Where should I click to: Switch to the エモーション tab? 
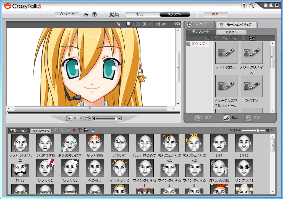click(19, 130)
